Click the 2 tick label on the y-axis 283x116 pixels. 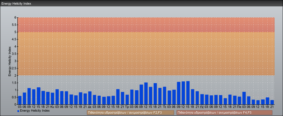point(15,75)
